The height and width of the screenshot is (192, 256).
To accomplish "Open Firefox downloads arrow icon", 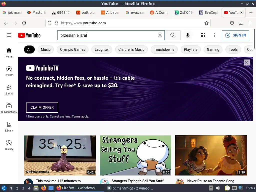I will 241,23.
